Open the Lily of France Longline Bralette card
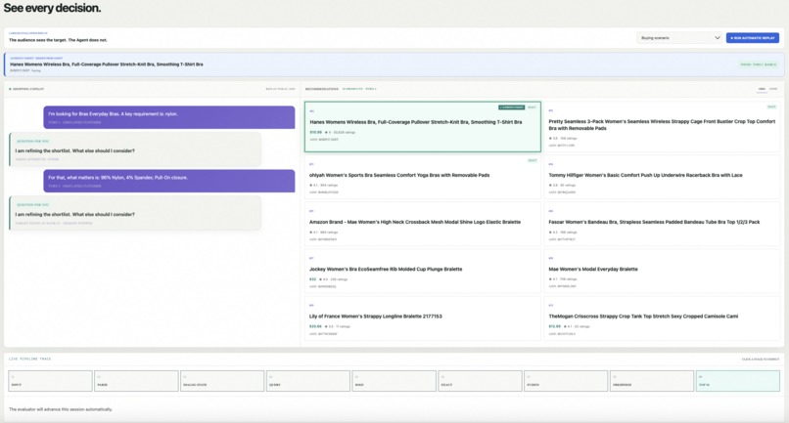 [x=423, y=318]
